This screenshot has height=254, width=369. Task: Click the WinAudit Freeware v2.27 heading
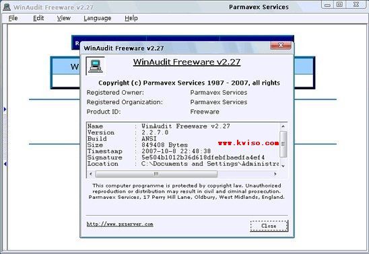tap(187, 62)
